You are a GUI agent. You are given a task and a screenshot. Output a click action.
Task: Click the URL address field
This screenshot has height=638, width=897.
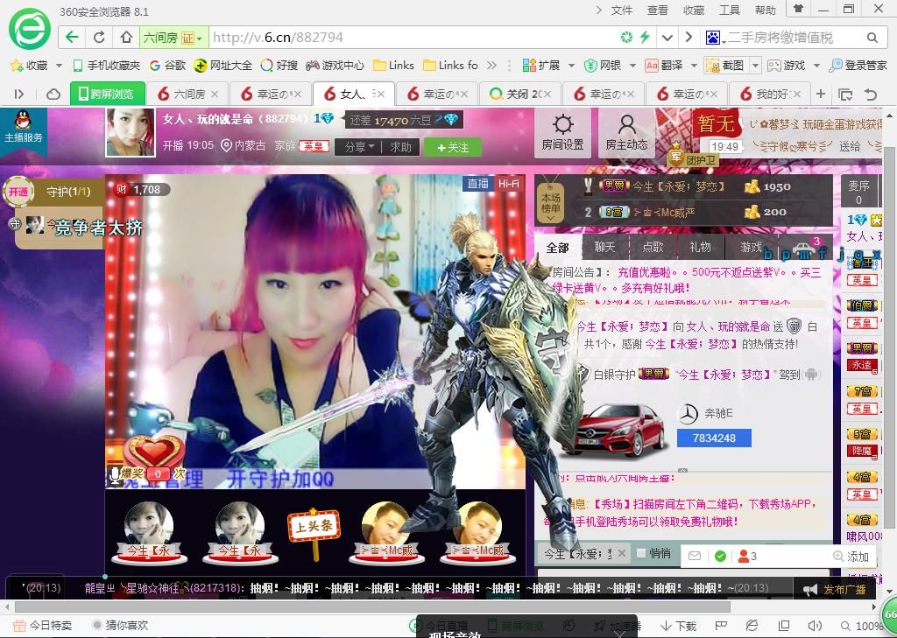pyautogui.click(x=412, y=38)
